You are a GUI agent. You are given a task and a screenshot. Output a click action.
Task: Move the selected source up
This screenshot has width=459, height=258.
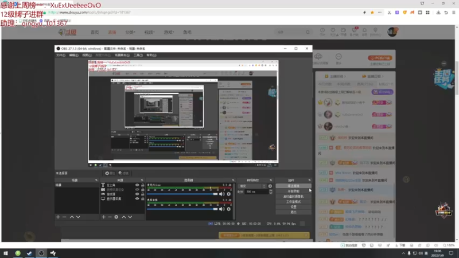[x=124, y=217]
